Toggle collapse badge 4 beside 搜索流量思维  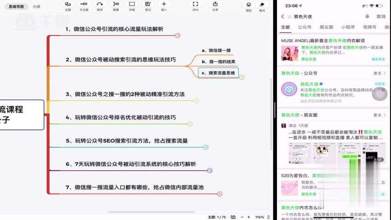[241, 77]
